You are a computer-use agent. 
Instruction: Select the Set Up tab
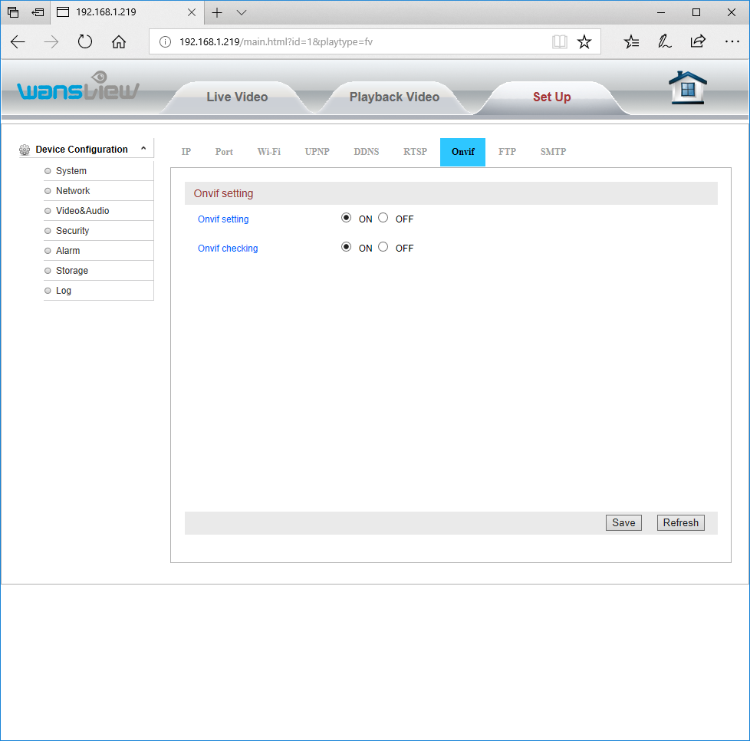(x=552, y=97)
